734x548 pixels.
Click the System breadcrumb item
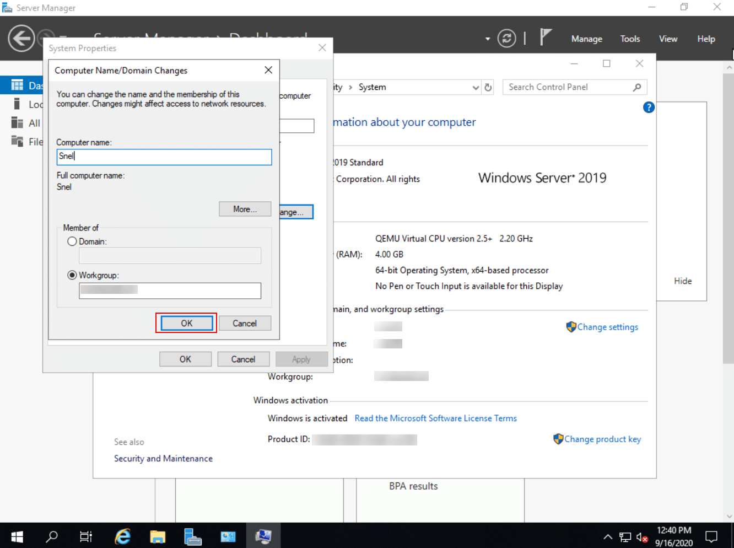tap(372, 87)
